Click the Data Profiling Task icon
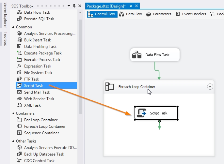 pos(19,47)
